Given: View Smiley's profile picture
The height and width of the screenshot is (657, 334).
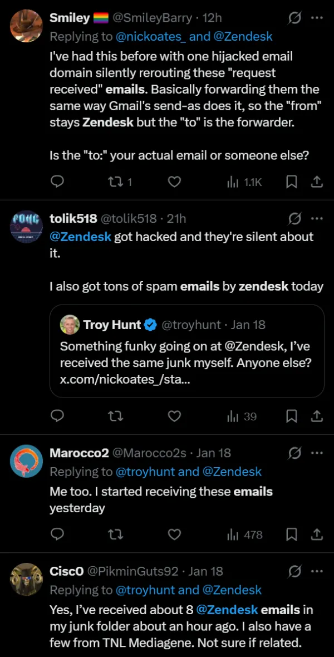Looking at the screenshot, I should pyautogui.click(x=26, y=26).
